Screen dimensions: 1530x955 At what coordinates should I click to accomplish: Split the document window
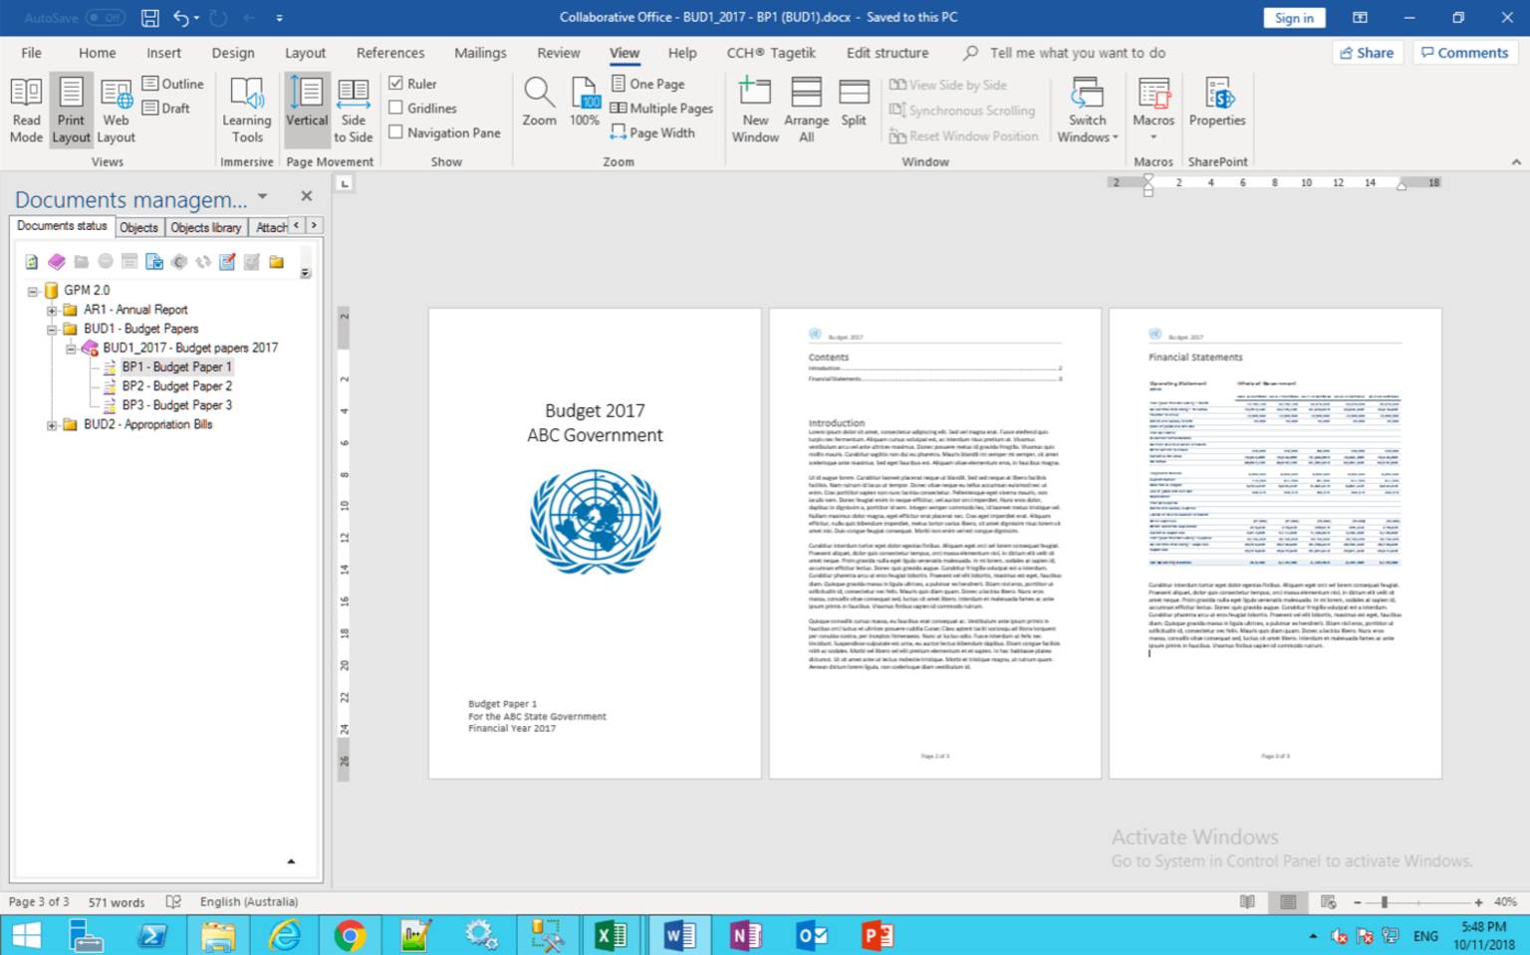tap(854, 103)
